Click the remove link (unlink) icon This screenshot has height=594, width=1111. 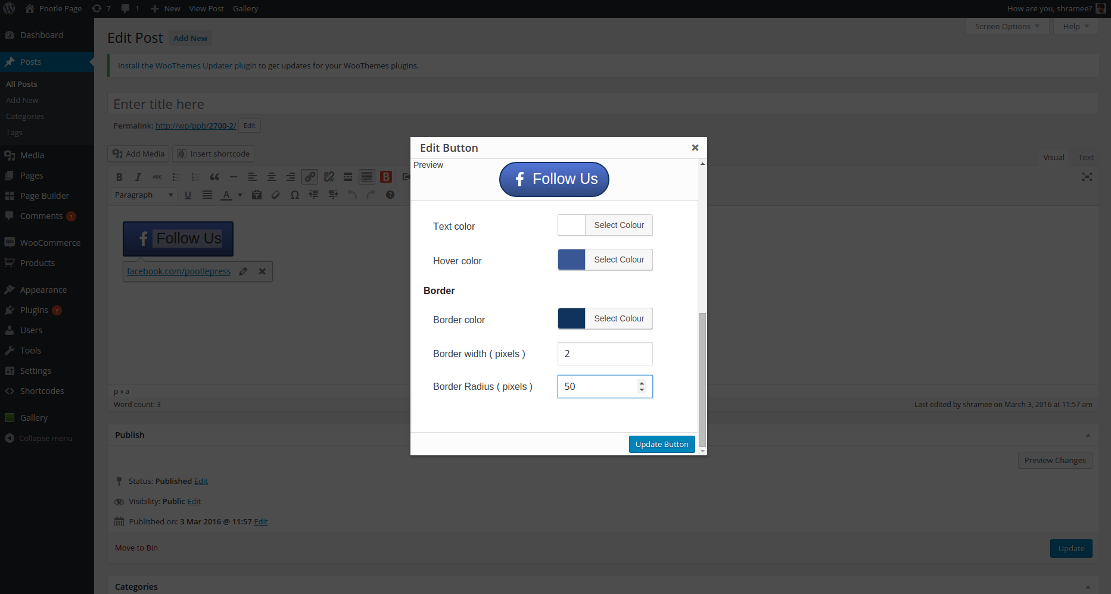click(x=329, y=177)
